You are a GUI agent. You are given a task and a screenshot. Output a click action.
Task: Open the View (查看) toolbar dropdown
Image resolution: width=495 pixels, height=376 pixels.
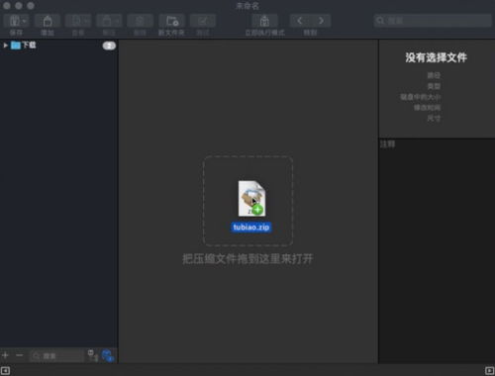78,21
